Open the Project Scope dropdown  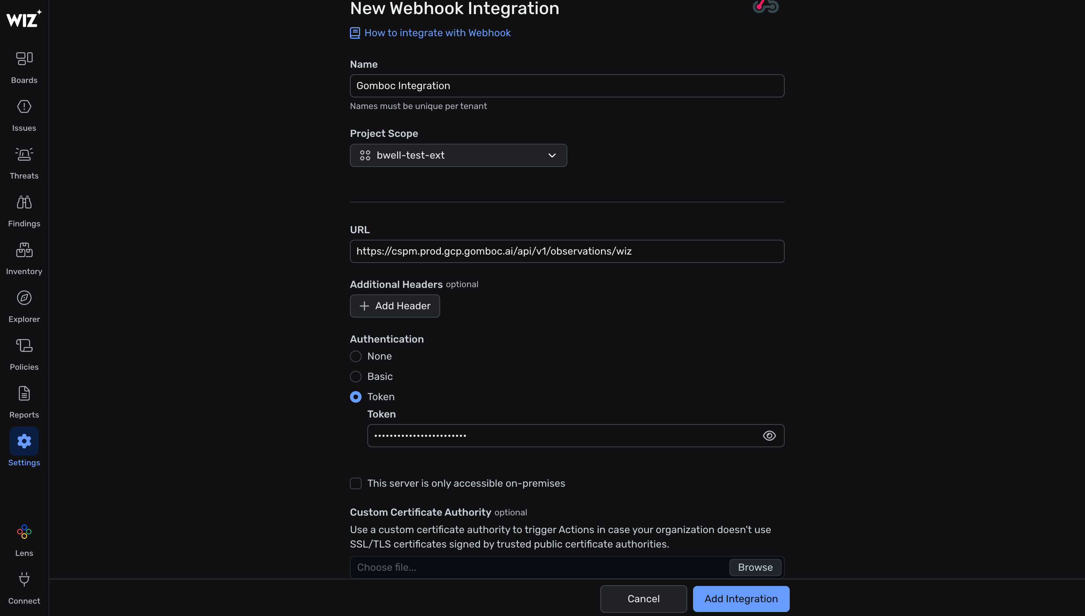point(458,155)
